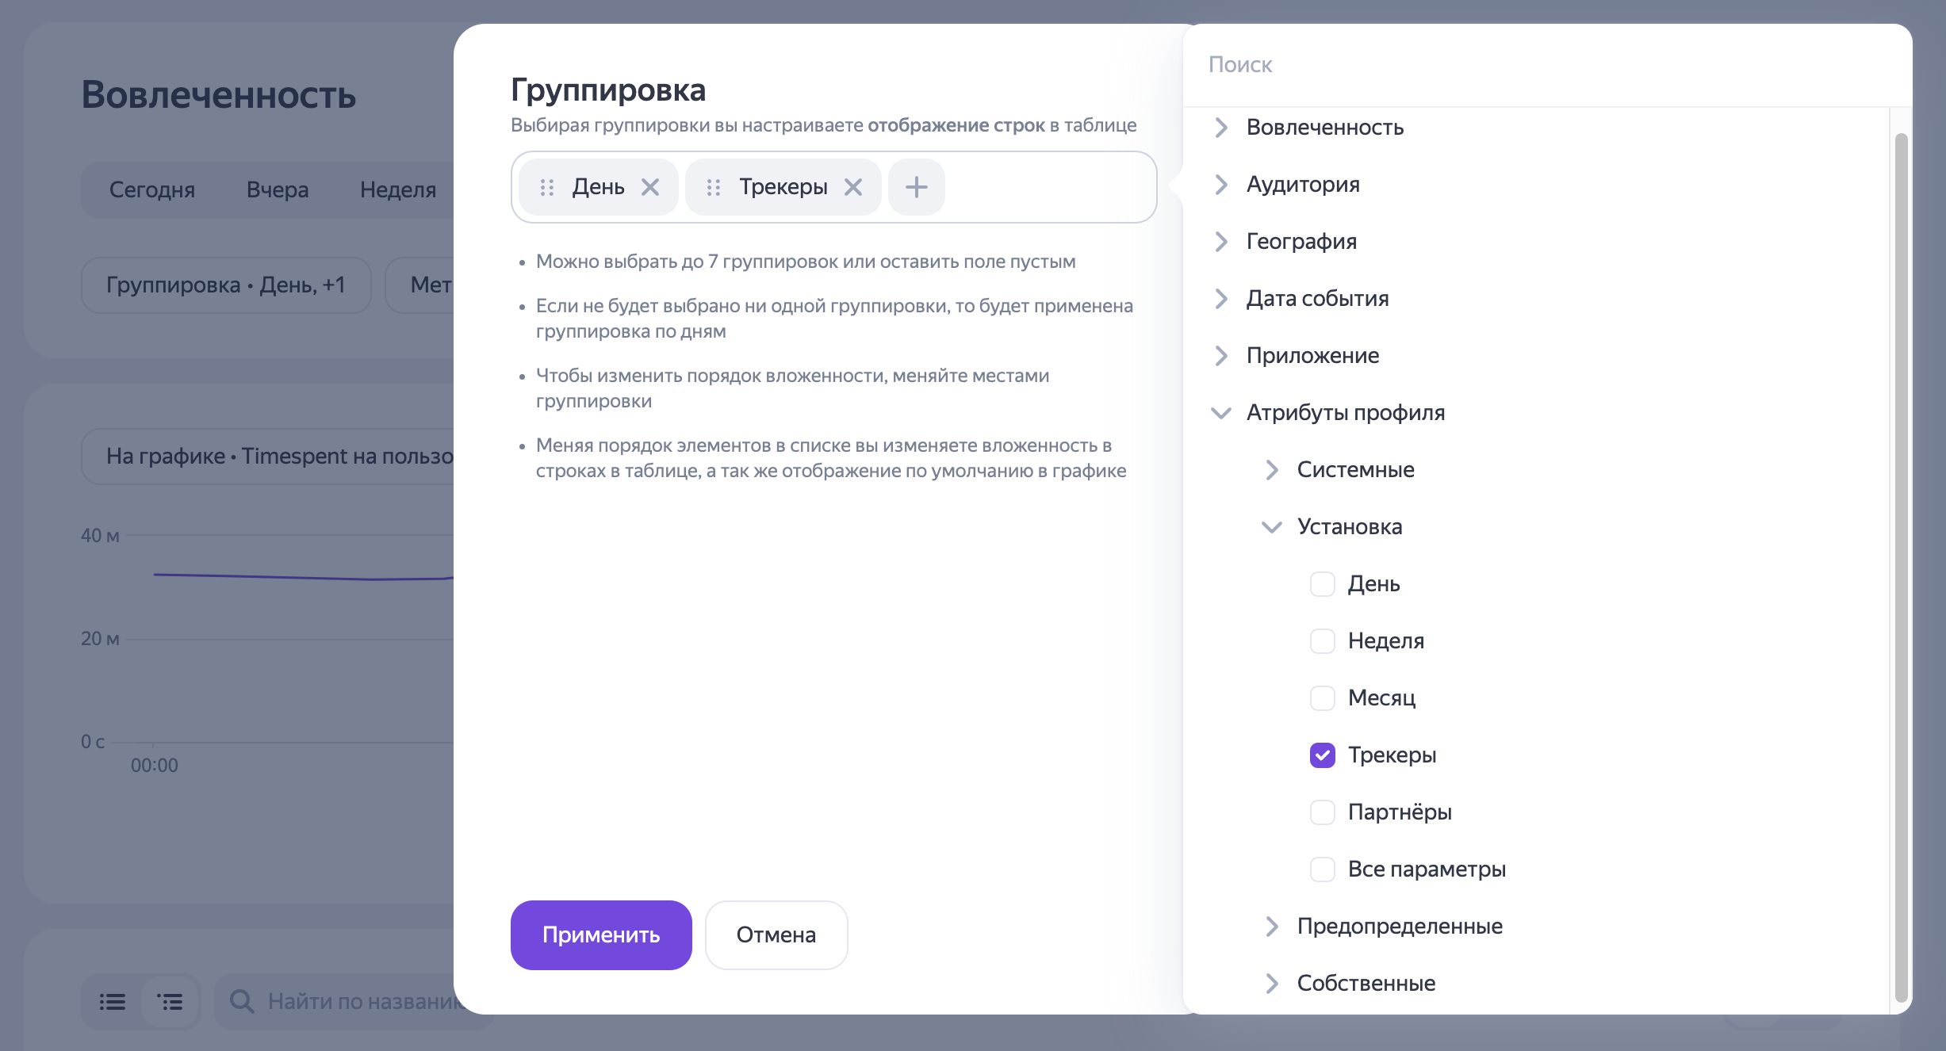Expand the Системные subcategory
The image size is (1946, 1051).
click(x=1272, y=470)
